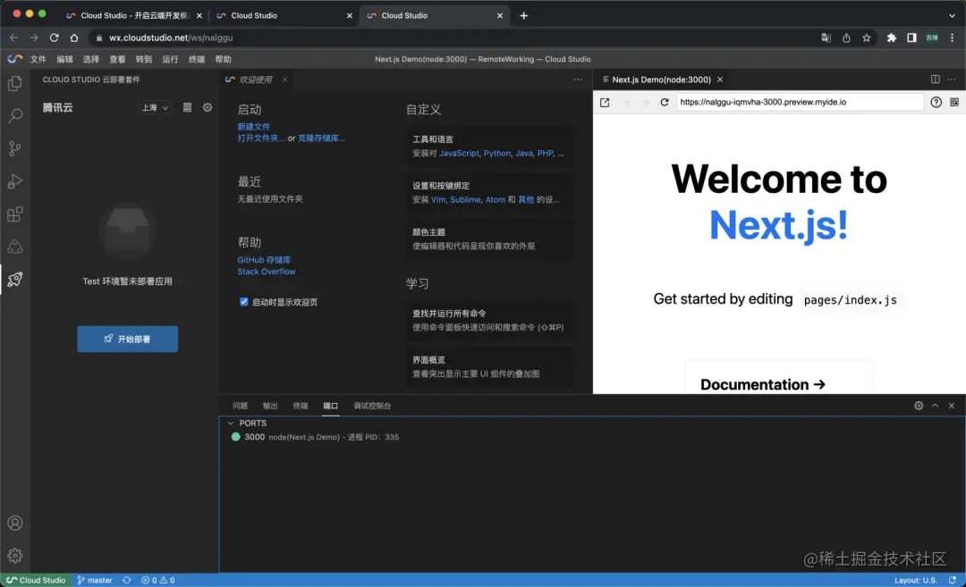Click the browser share icon
This screenshot has height=587, width=966.
pyautogui.click(x=846, y=38)
